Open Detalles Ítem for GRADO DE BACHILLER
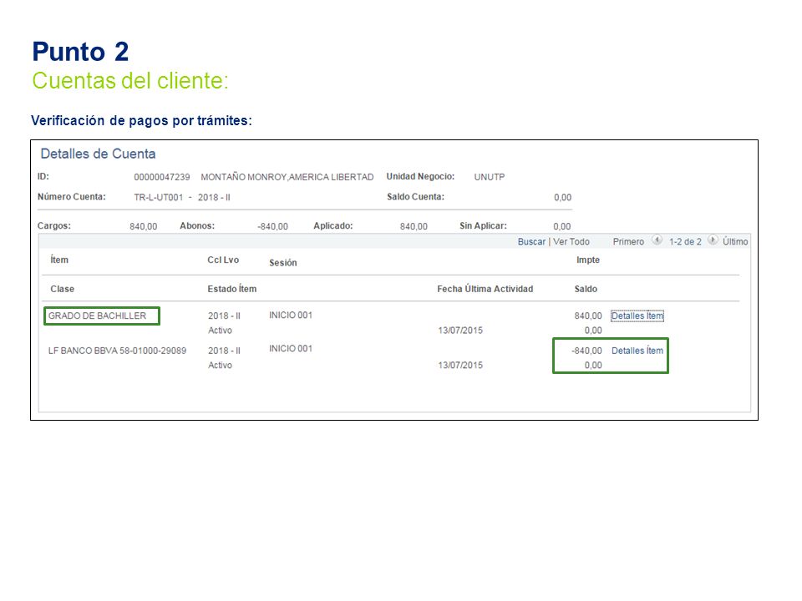The width and height of the screenshot is (802, 601). (x=637, y=316)
